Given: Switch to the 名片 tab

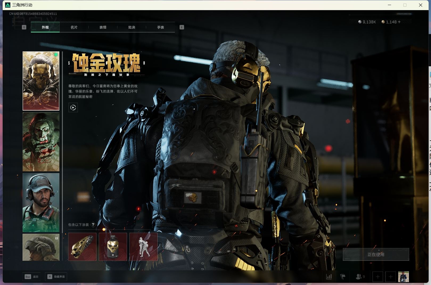Looking at the screenshot, I should 74,27.
